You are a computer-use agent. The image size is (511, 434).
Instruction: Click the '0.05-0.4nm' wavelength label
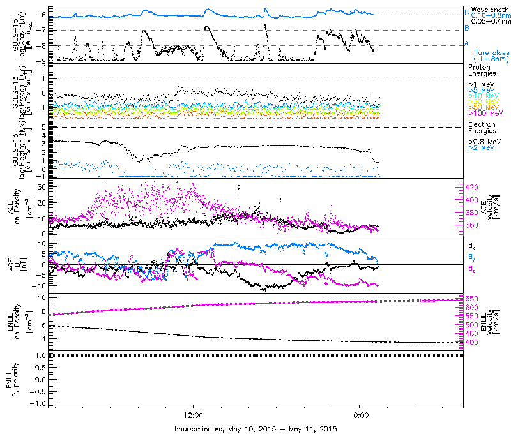[491, 22]
